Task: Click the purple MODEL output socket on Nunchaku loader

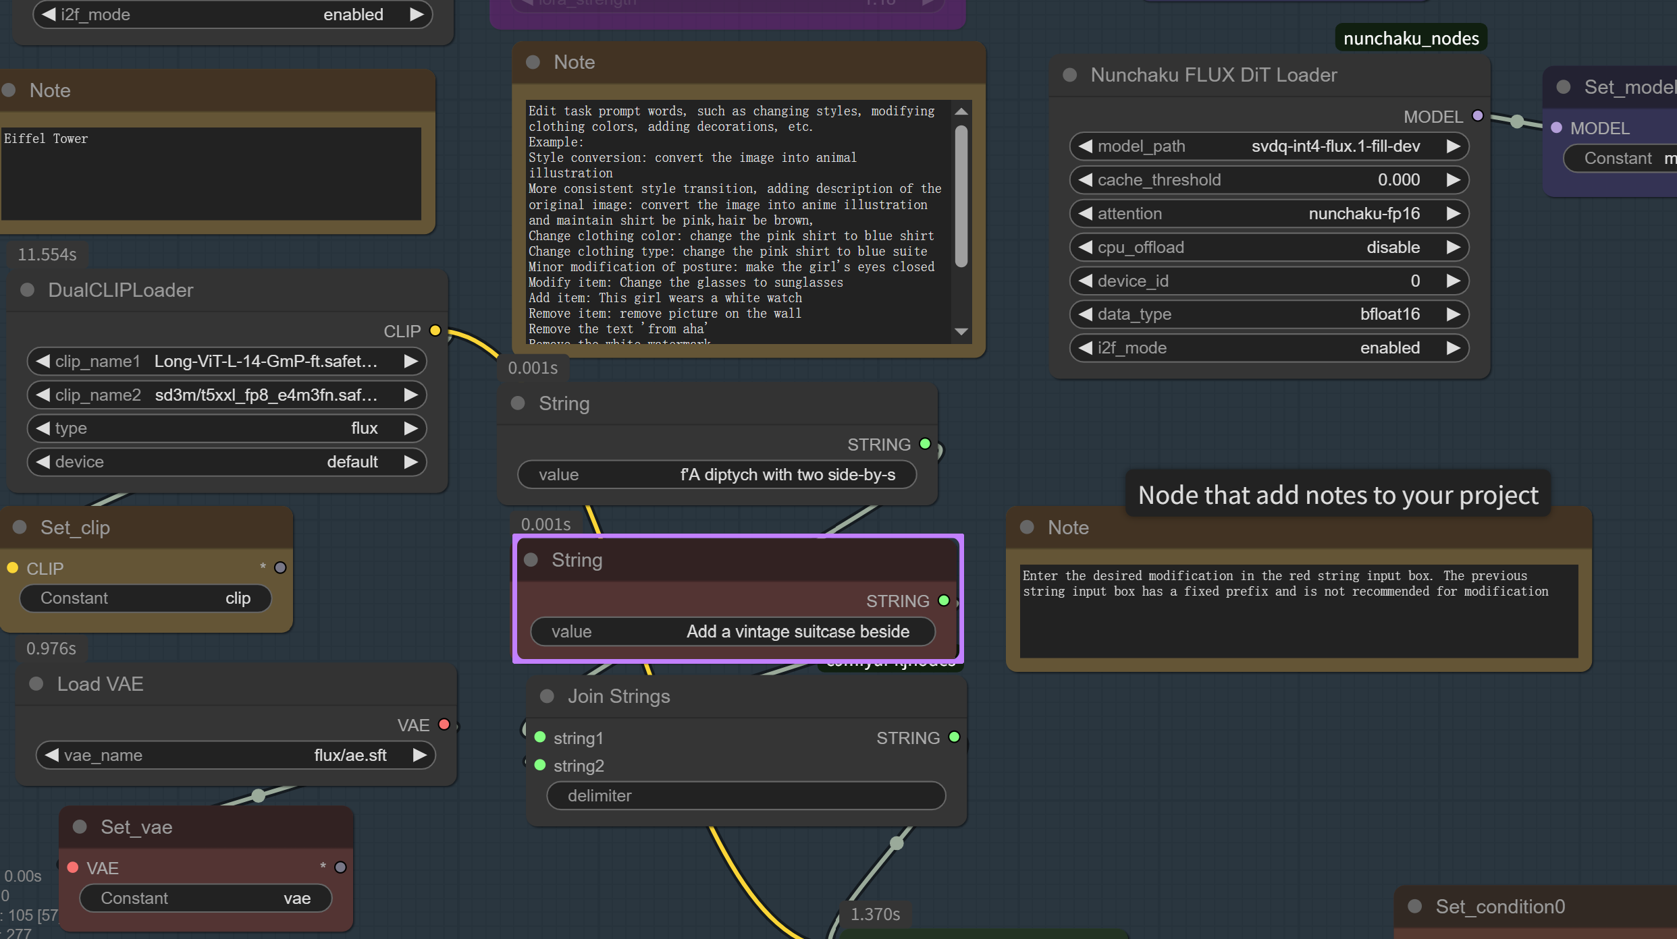Action: [1478, 116]
